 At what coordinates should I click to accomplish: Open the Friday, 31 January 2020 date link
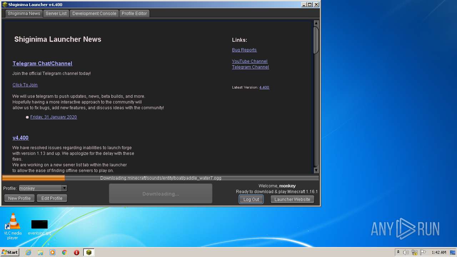[54, 117]
